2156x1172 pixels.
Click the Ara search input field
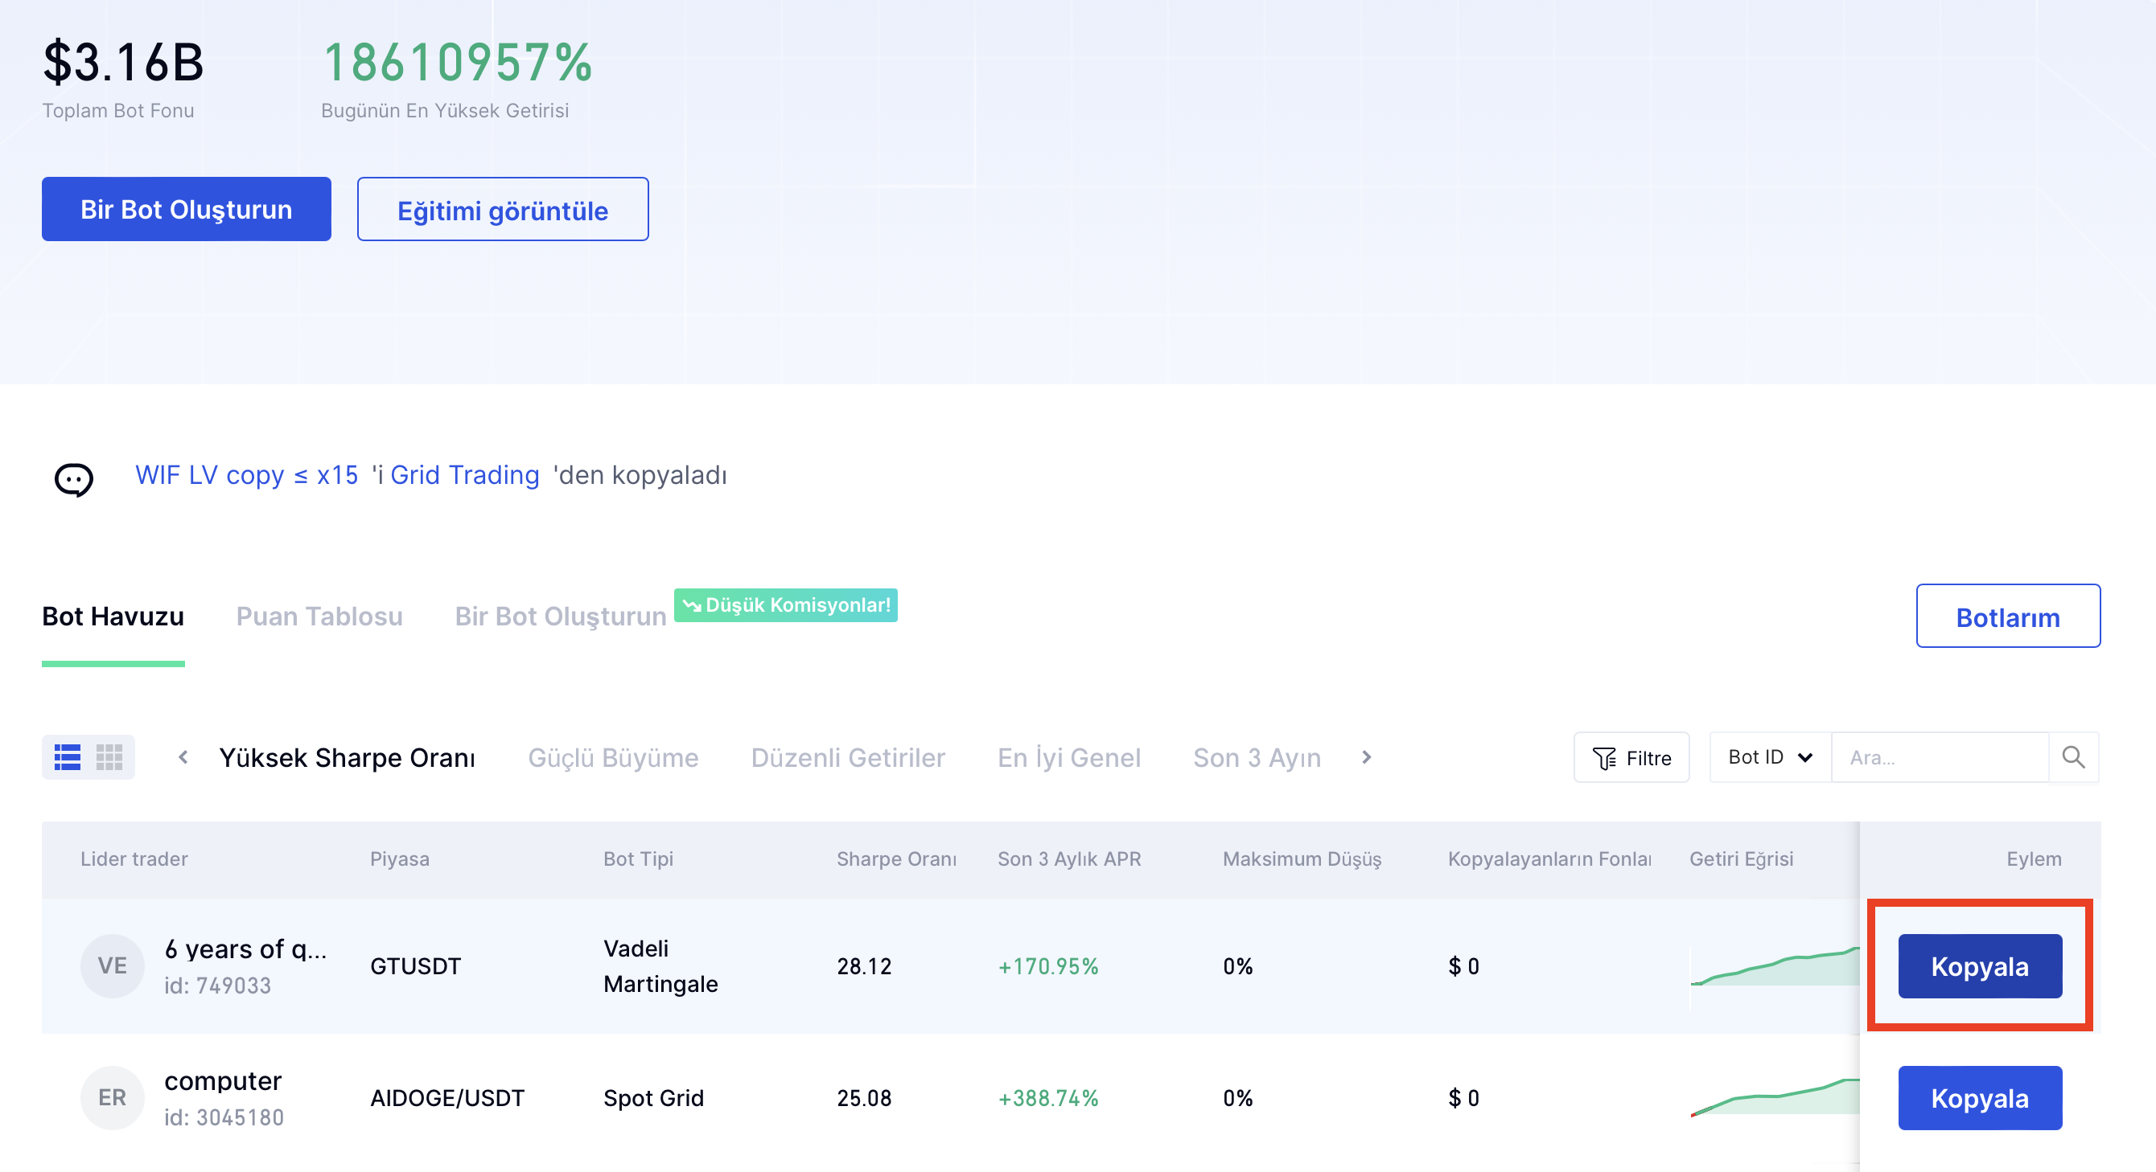pos(1939,758)
